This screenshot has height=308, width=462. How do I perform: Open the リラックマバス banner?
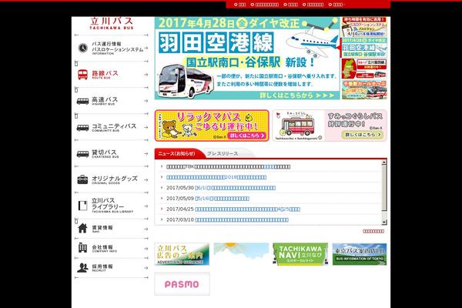pos(212,126)
